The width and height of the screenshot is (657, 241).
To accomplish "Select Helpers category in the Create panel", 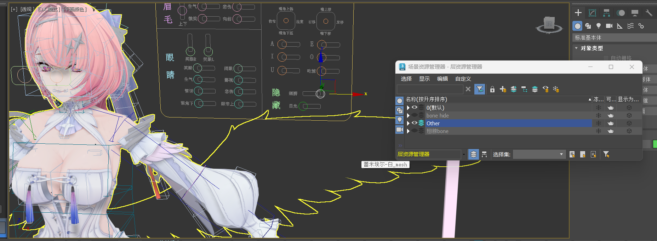I will tap(620, 26).
